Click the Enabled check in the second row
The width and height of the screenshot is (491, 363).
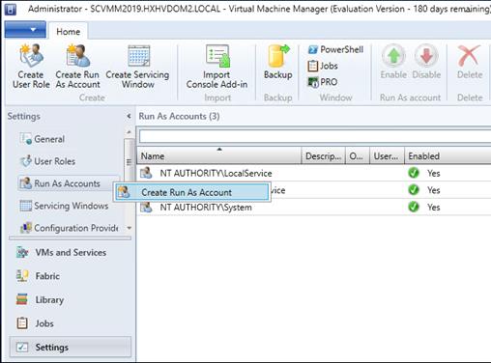tap(414, 190)
